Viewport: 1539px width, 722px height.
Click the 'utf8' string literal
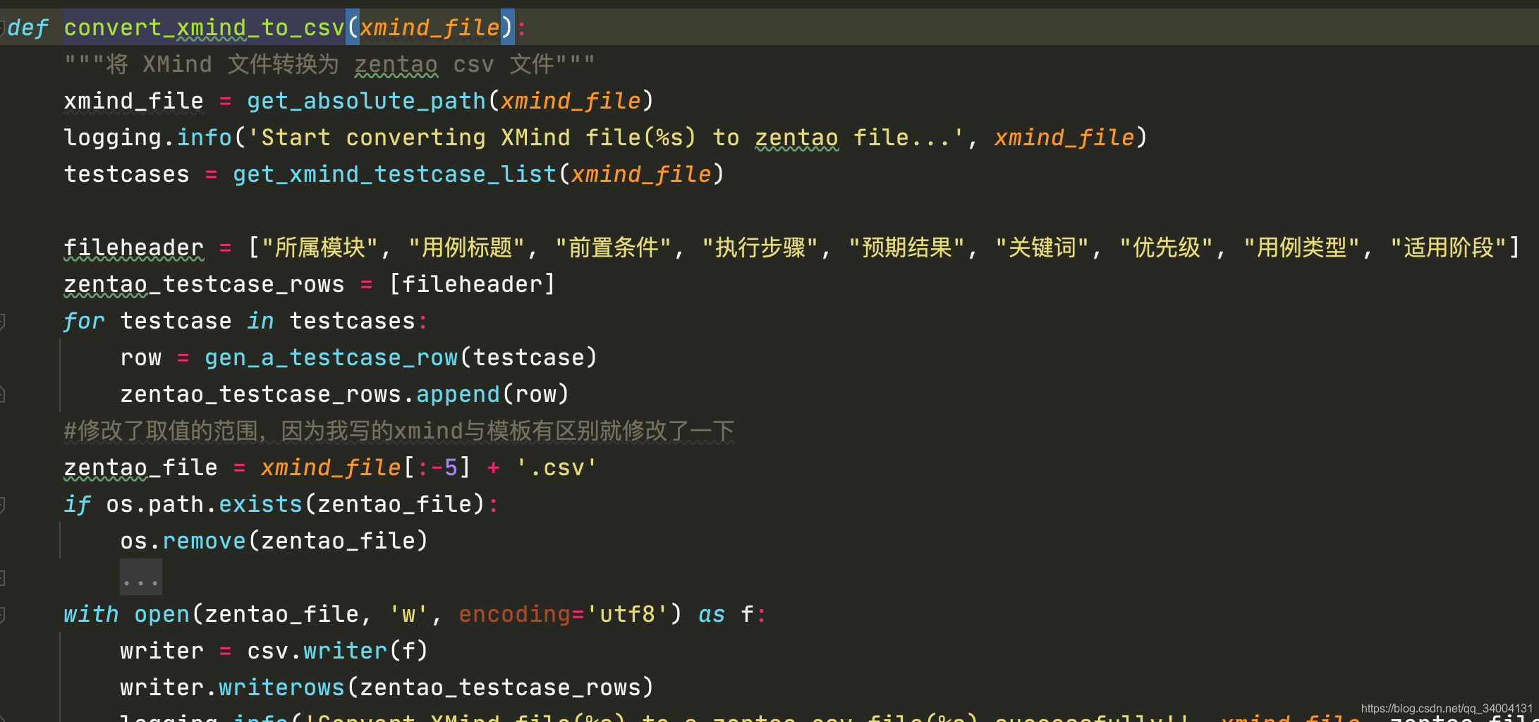pos(627,615)
